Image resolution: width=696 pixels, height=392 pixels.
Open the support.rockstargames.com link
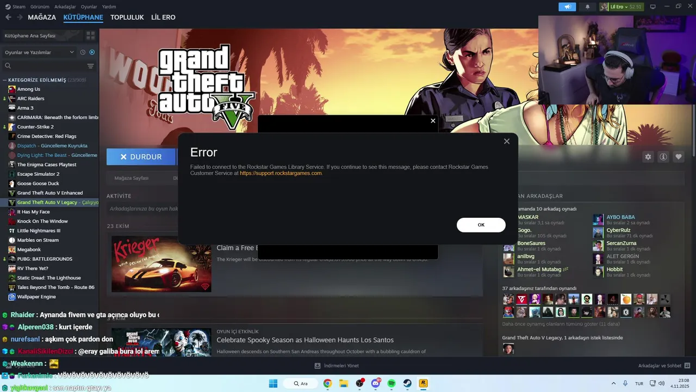point(281,173)
